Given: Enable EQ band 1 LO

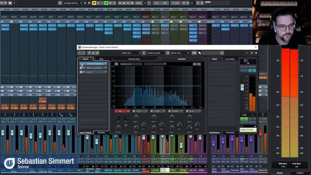Looking at the screenshot, I should coord(134,111).
